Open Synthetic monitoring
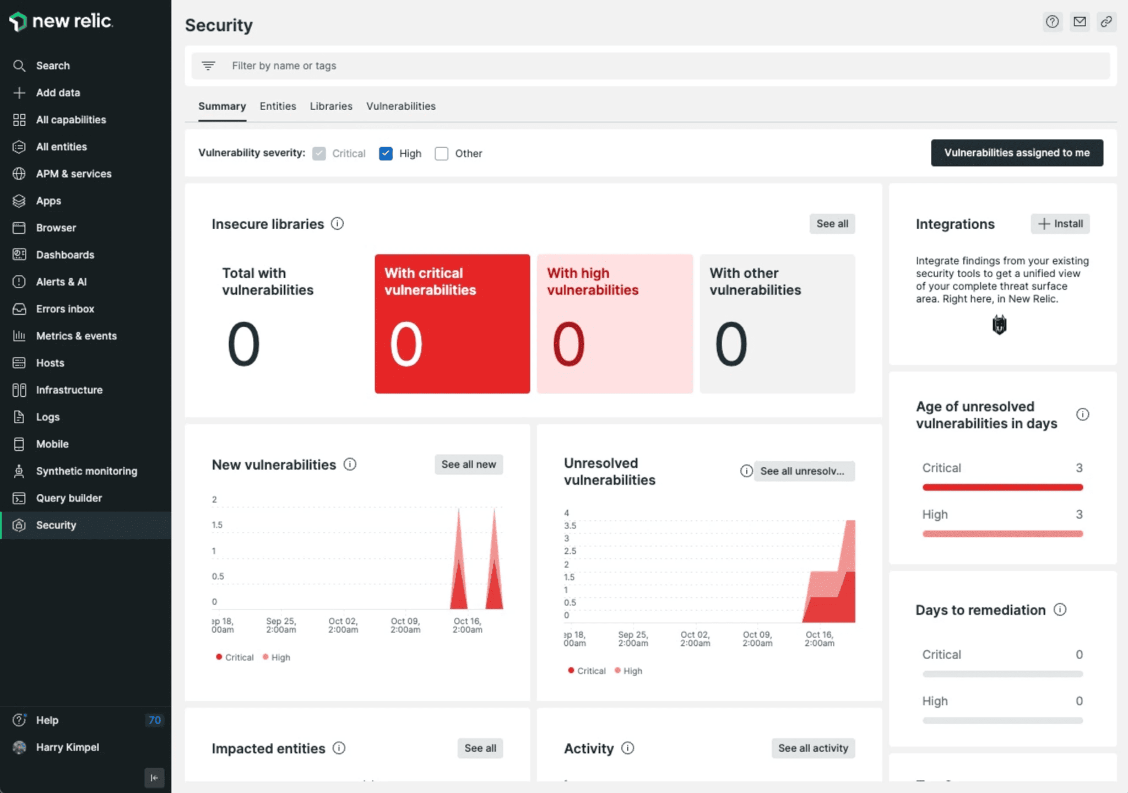 point(86,471)
